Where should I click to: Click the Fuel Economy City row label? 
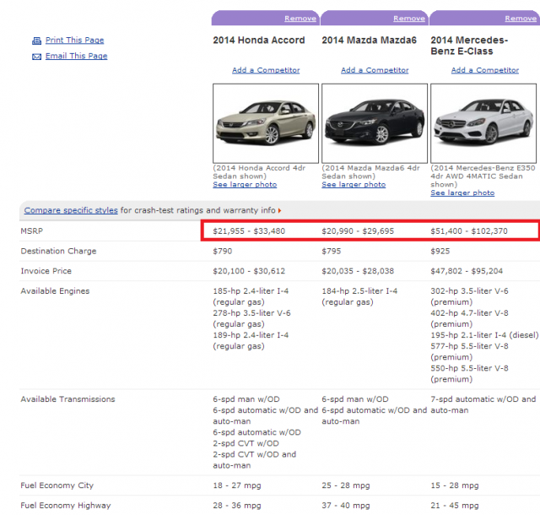[x=57, y=485]
